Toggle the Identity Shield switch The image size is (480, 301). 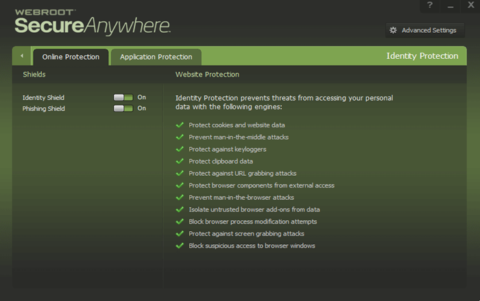tap(123, 97)
